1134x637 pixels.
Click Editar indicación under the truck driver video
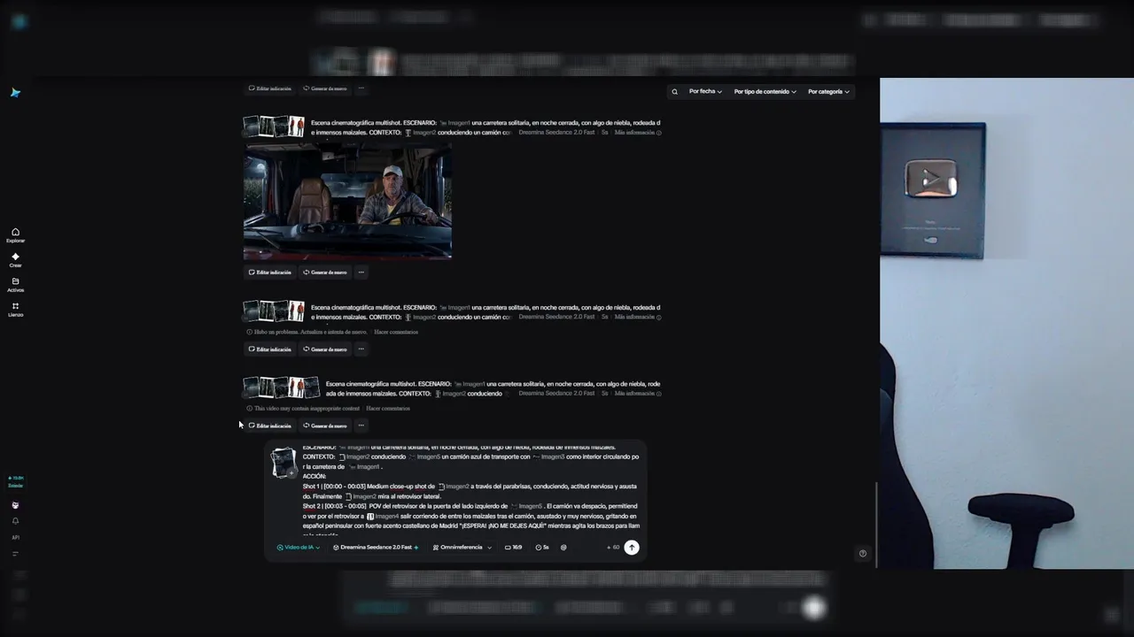(x=269, y=272)
